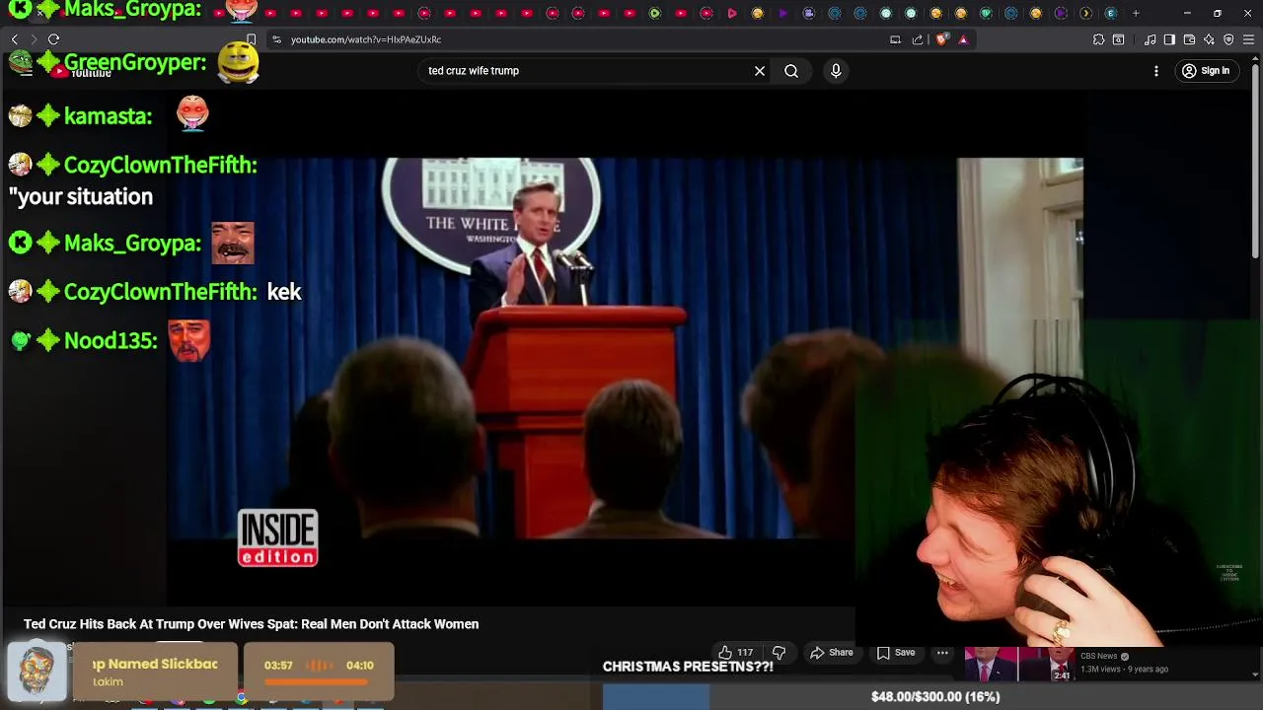Share the Ted Cruz video
The width and height of the screenshot is (1263, 710).
[x=831, y=653]
